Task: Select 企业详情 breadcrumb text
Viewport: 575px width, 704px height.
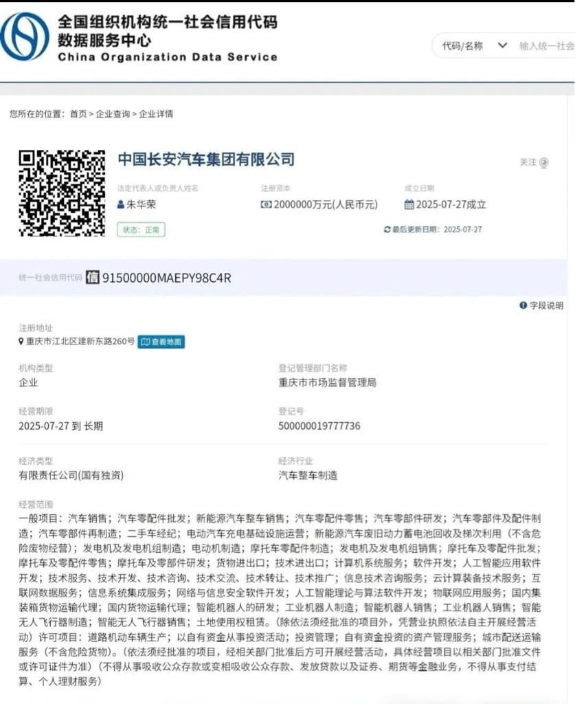Action: 156,114
